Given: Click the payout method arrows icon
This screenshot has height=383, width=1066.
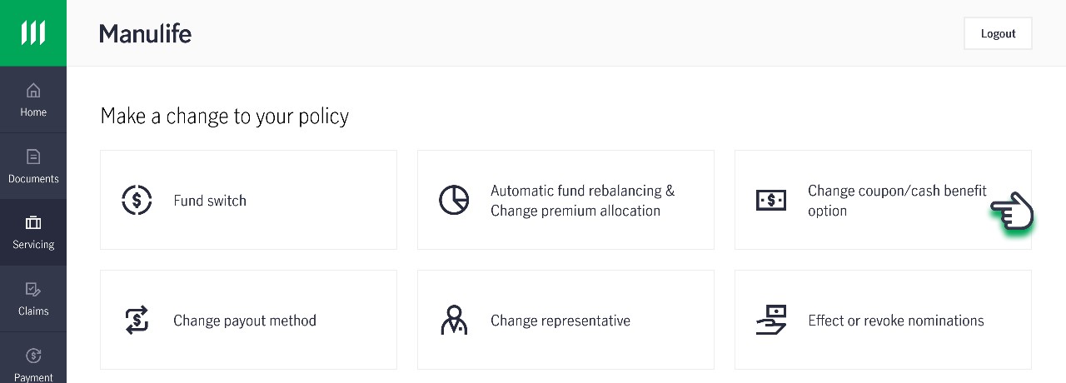Looking at the screenshot, I should pos(137,320).
